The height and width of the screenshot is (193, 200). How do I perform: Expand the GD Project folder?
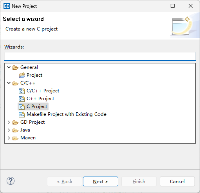coord(9,122)
